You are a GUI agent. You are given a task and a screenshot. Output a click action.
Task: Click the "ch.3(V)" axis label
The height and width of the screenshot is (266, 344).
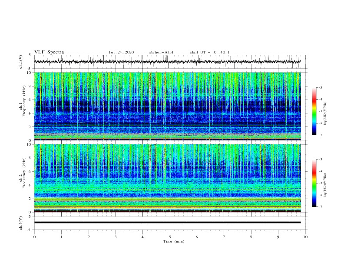[21, 223]
